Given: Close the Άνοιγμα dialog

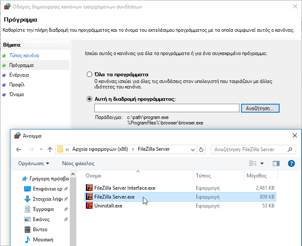Looking at the screenshot, I should tap(295, 135).
